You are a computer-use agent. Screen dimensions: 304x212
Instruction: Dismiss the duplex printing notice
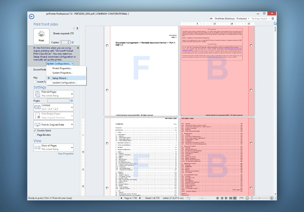tap(78, 48)
